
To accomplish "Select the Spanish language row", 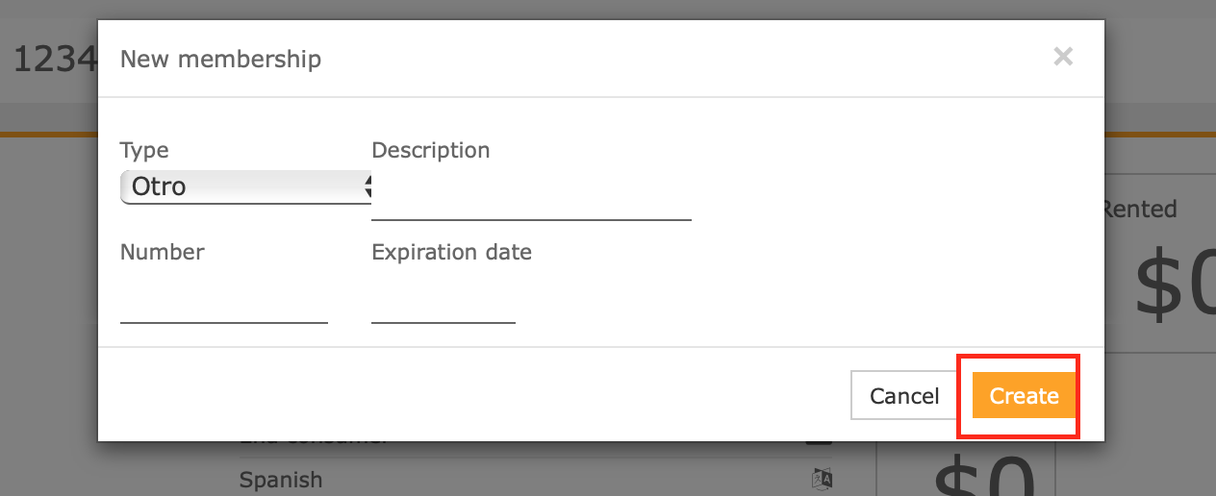I will [x=535, y=479].
